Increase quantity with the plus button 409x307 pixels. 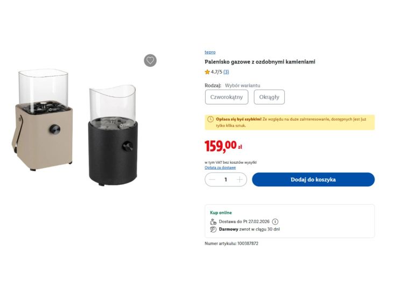click(239, 180)
